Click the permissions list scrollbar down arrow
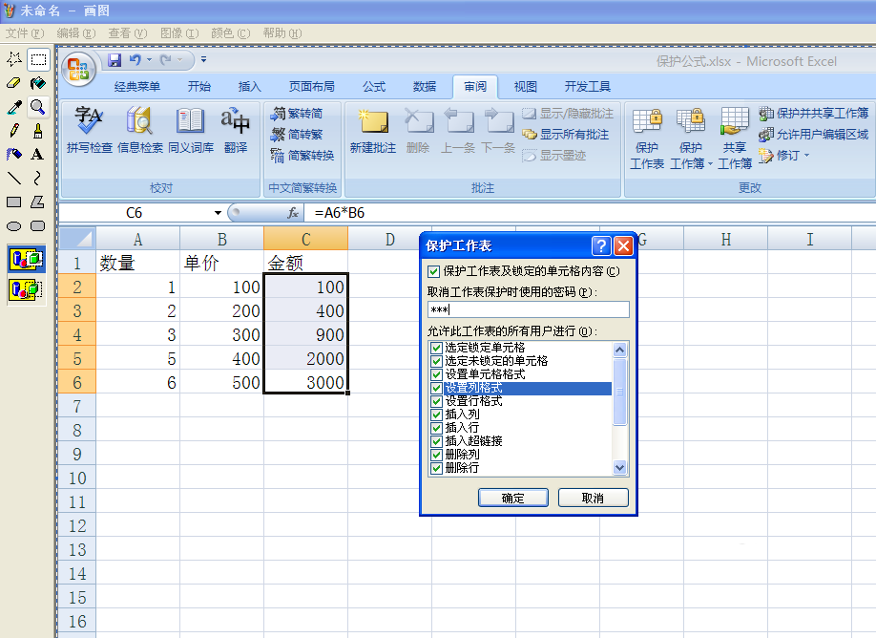Screen dimensions: 876x638 (619, 467)
